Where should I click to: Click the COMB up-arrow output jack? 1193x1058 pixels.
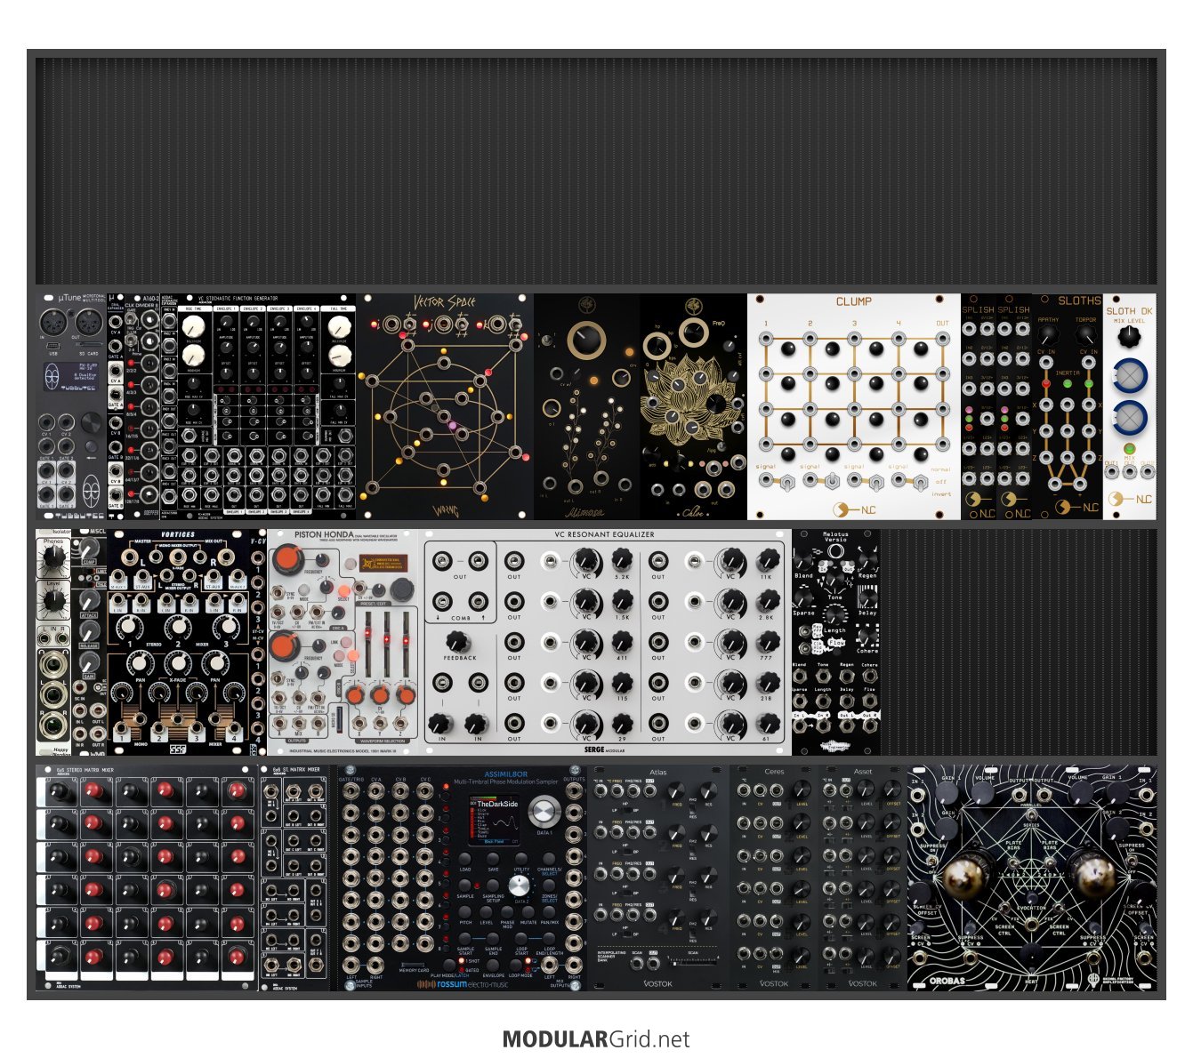(x=478, y=601)
